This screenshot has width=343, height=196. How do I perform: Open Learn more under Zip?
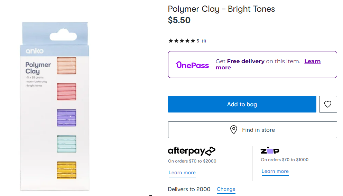[275, 171]
